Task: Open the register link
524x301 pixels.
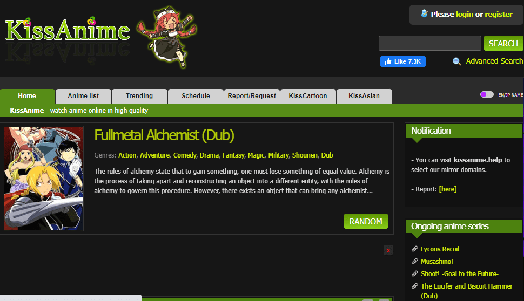Action: point(498,15)
